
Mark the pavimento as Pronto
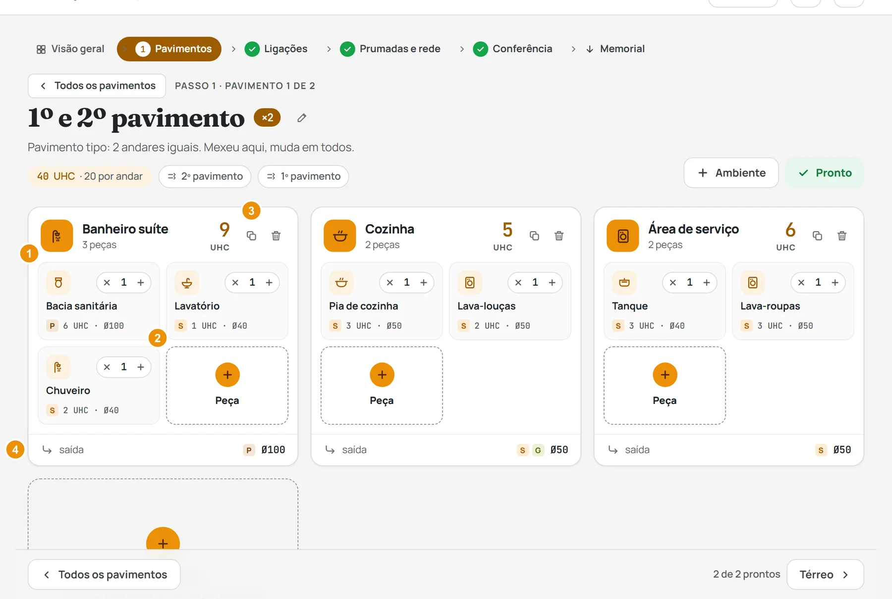825,173
